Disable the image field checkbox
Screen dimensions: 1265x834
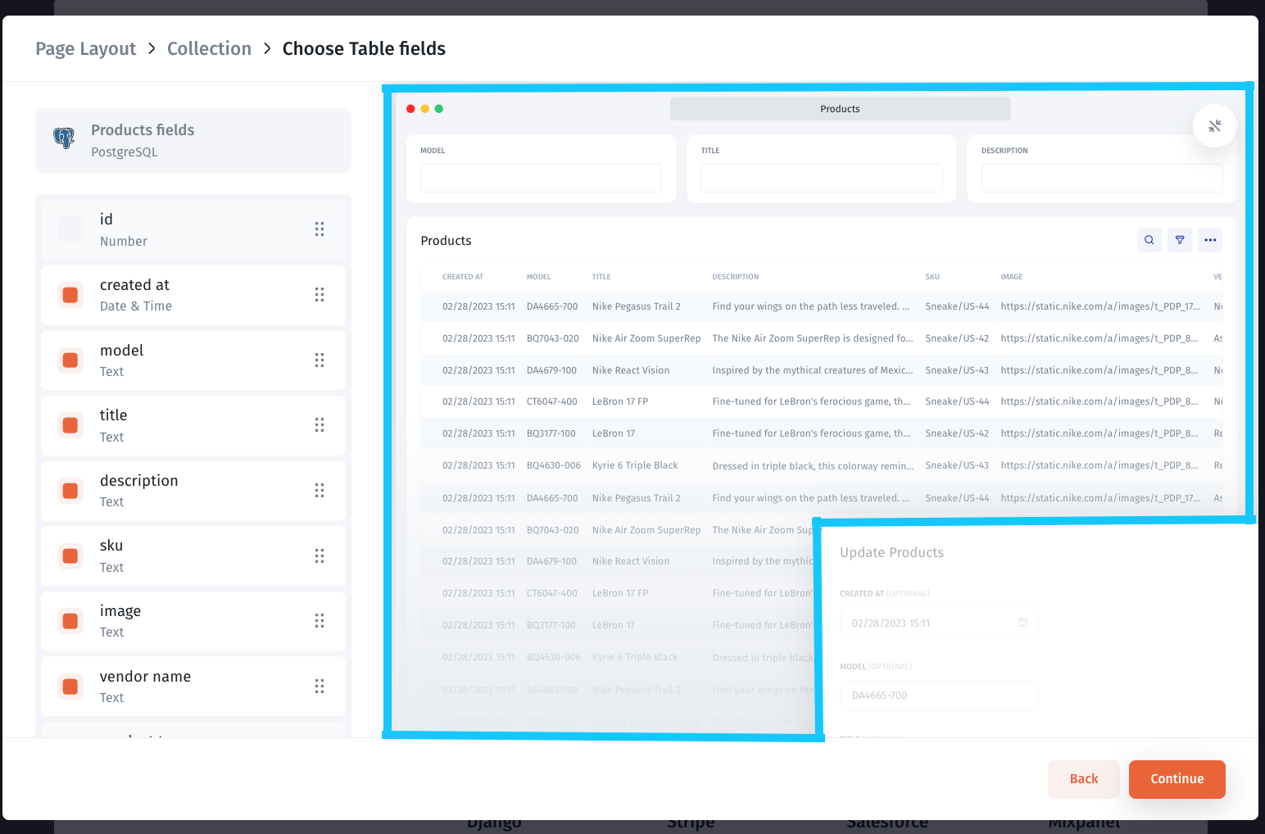click(x=70, y=621)
